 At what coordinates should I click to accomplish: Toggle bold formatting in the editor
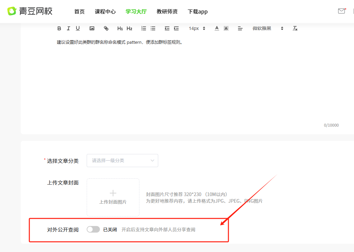[59, 28]
